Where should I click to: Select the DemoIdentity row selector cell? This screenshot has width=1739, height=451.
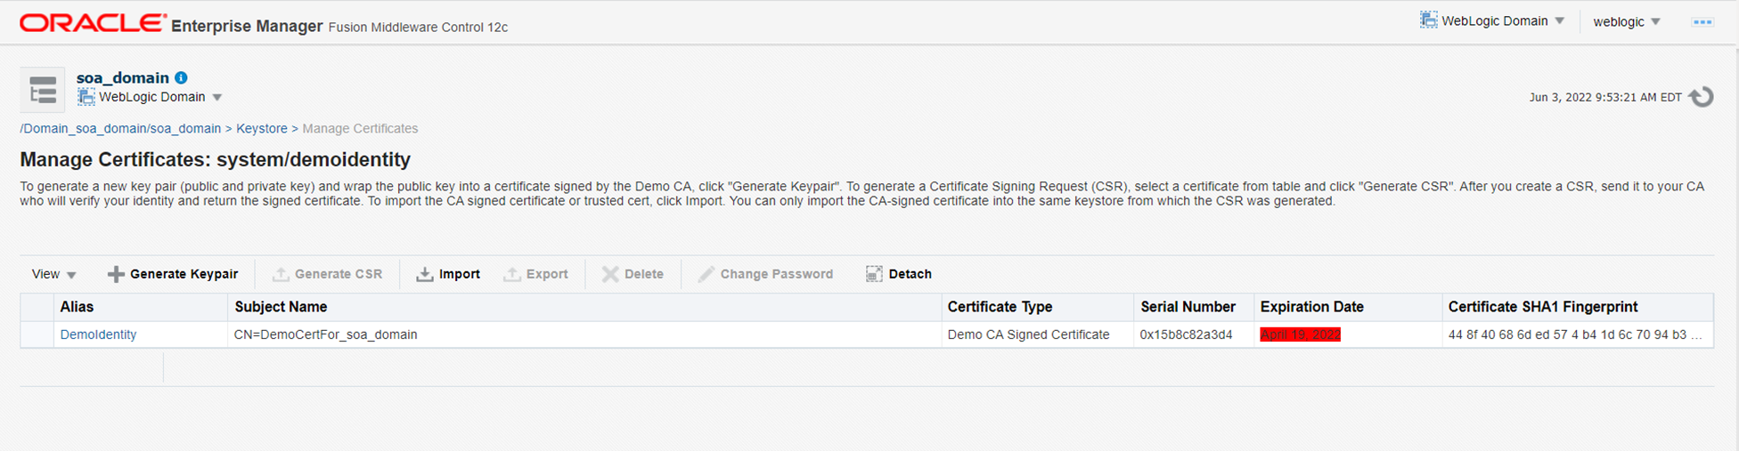tap(37, 334)
